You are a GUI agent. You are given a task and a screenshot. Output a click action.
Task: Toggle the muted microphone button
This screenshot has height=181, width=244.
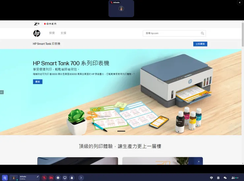click(44, 178)
